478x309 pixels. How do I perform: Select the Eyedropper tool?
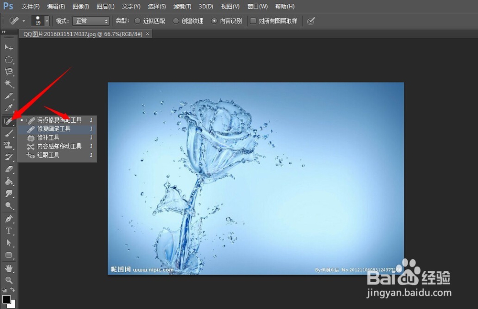(9, 108)
